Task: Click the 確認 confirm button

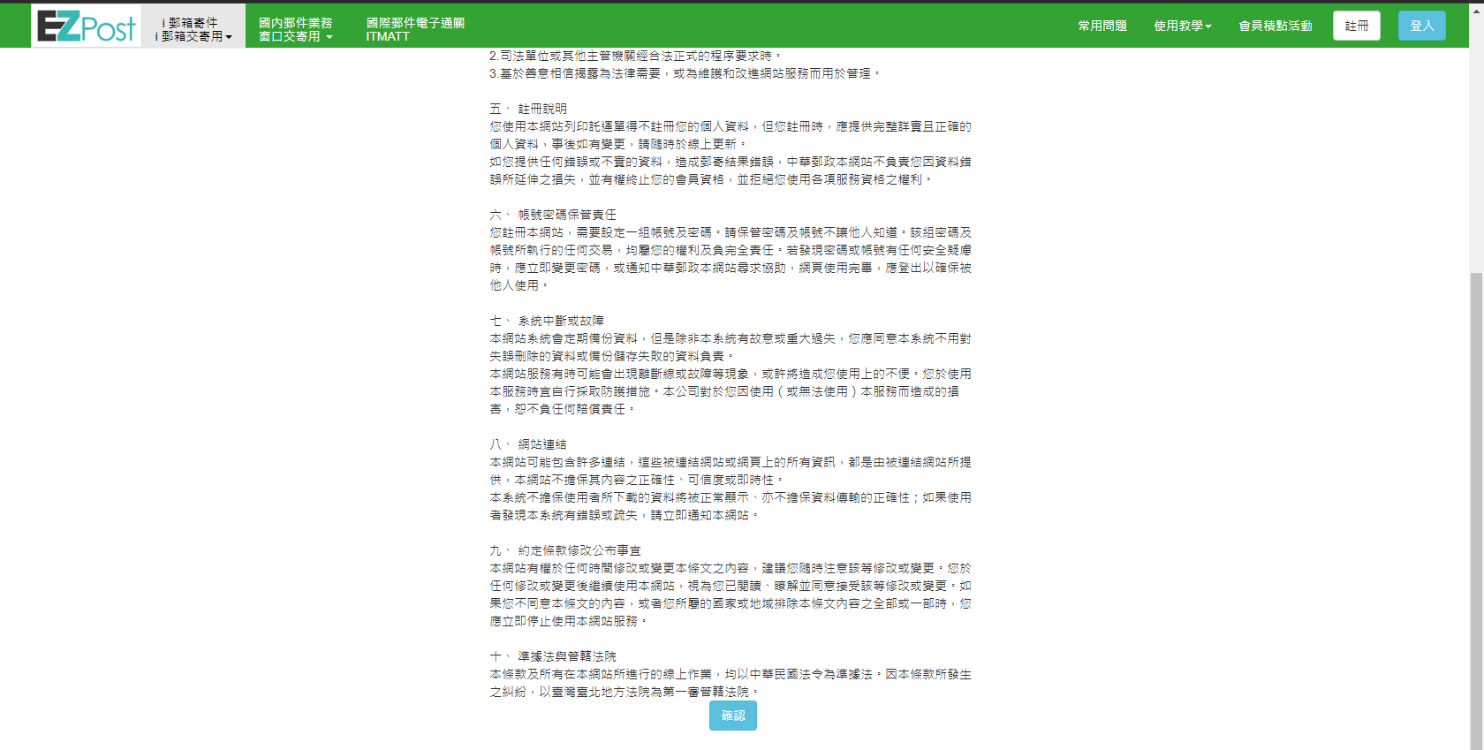Action: pyautogui.click(x=733, y=716)
